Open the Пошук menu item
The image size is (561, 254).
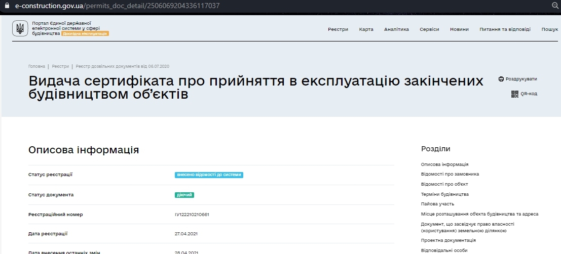click(550, 29)
